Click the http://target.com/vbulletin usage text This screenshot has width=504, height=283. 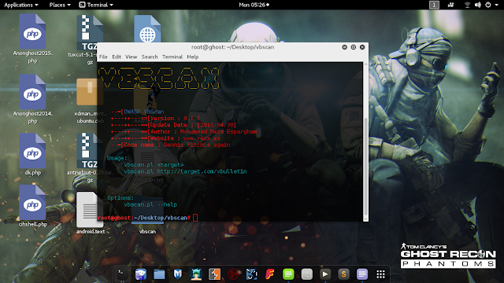[x=202, y=171]
